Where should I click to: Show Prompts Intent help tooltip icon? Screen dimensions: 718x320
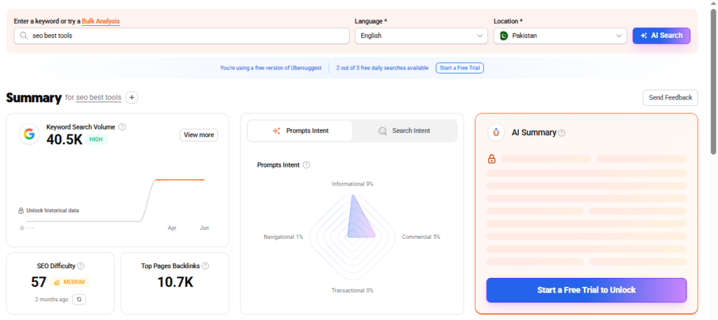click(x=306, y=165)
